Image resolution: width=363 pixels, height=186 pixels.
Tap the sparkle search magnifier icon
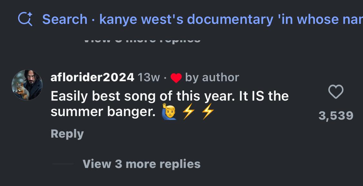tap(25, 19)
